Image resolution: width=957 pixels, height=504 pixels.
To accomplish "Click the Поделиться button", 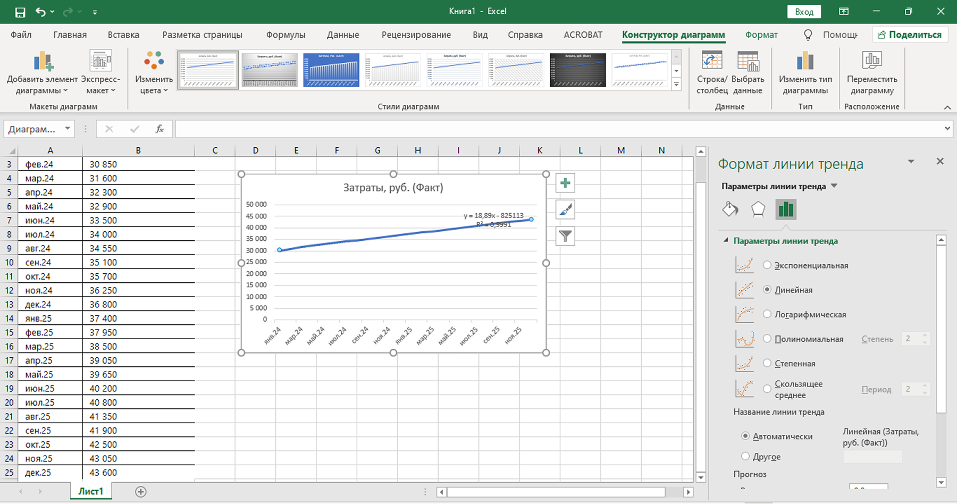I will pyautogui.click(x=910, y=35).
